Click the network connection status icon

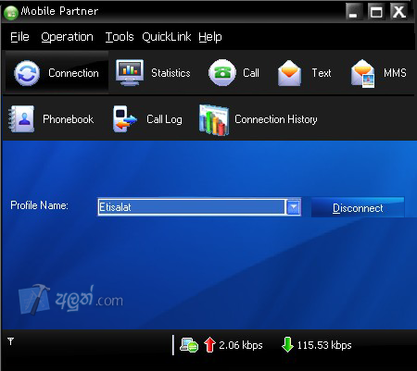tap(189, 345)
